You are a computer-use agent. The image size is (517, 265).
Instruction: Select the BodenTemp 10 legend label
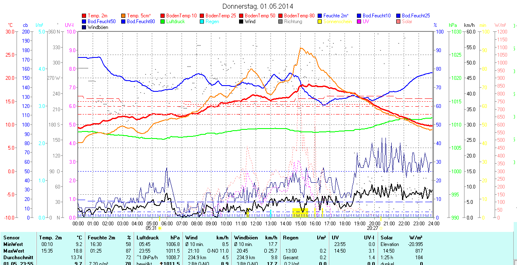181,16
